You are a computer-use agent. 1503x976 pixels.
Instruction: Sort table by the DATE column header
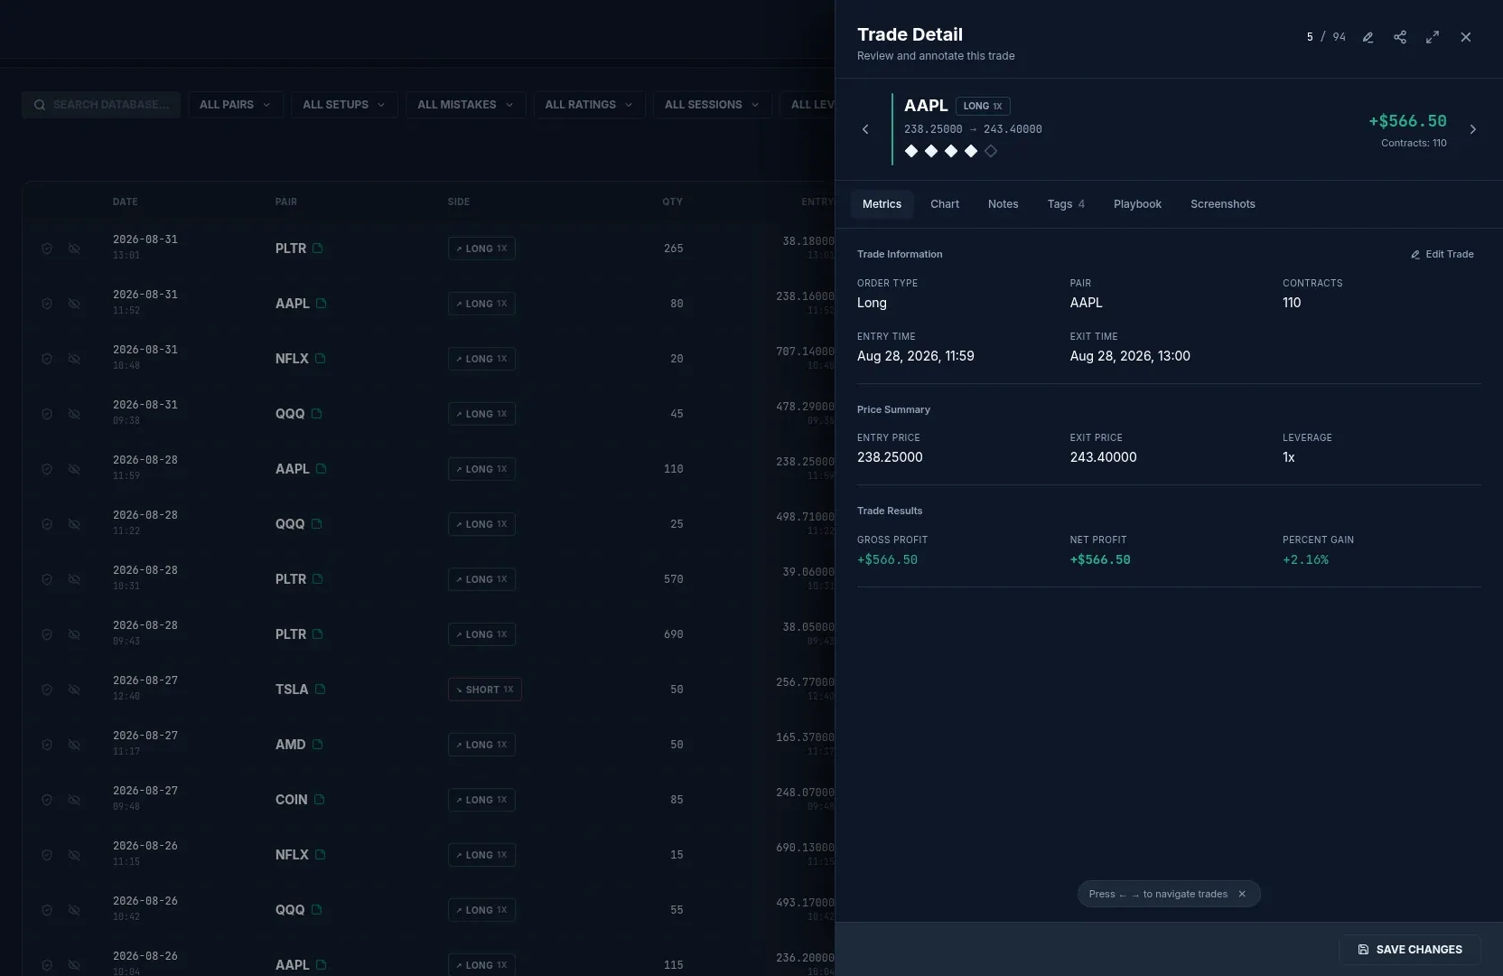[x=126, y=202]
